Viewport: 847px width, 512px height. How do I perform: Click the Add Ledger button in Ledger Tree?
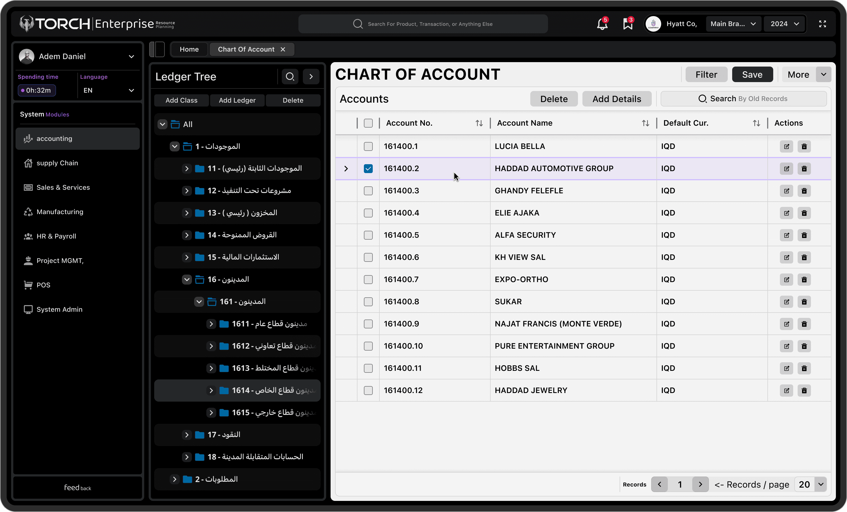point(237,100)
